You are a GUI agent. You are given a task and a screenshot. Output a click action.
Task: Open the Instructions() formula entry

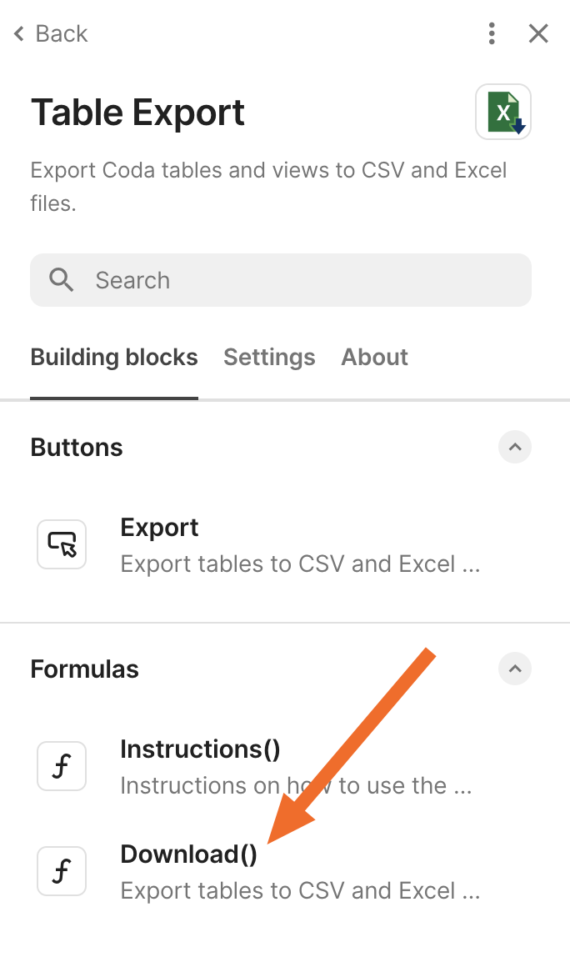point(200,749)
